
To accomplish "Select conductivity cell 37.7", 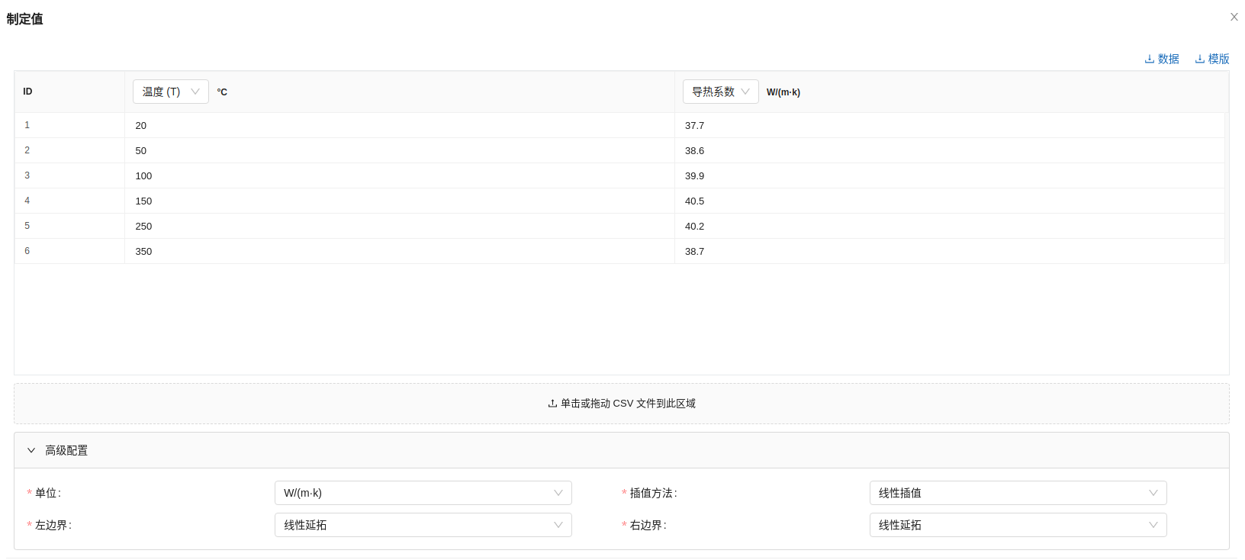I will point(950,125).
